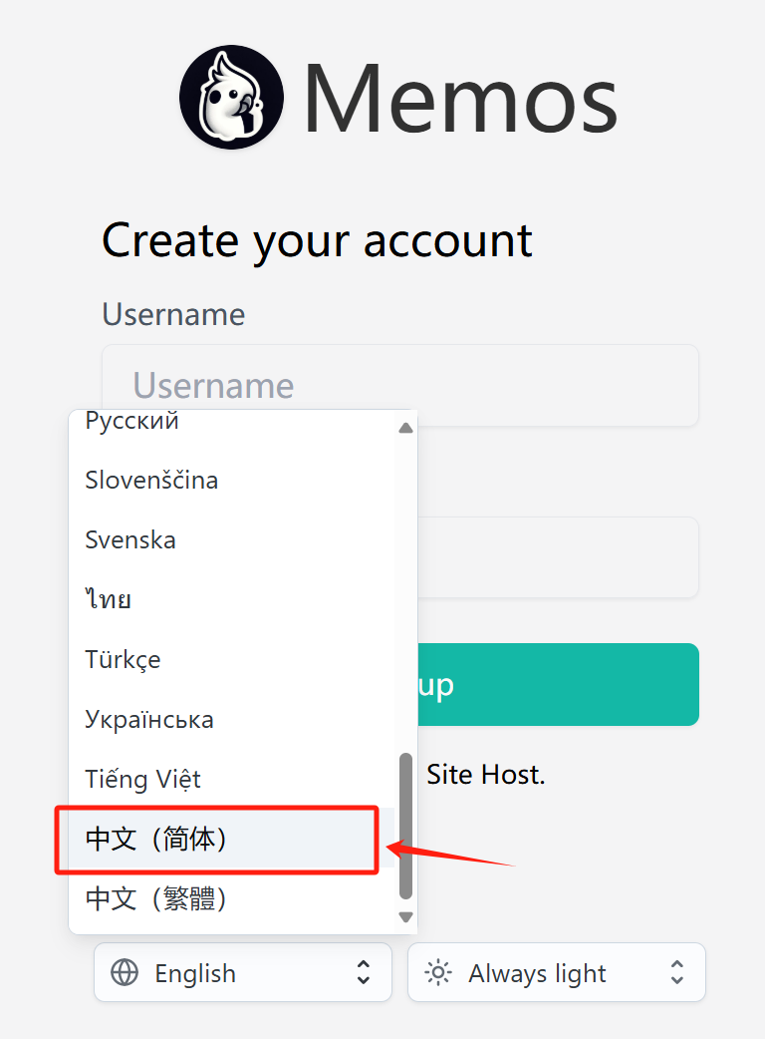Image resolution: width=765 pixels, height=1039 pixels.
Task: Click the language list scroll-down arrow
Action: 405,917
